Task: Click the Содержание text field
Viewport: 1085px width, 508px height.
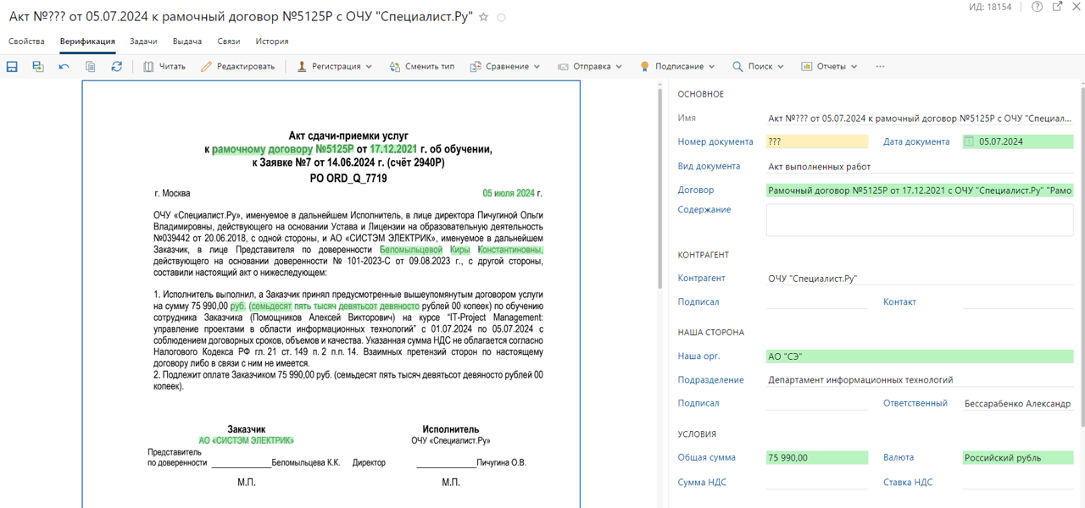Action: pos(919,220)
